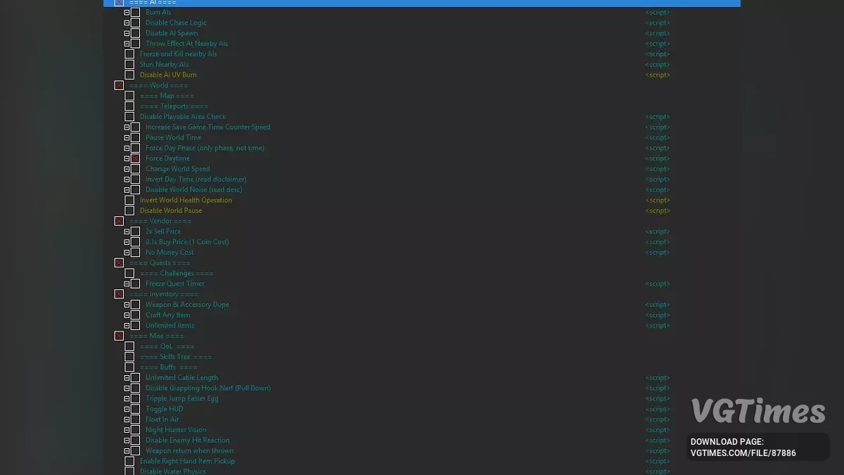Open the script for Change World Speed
The width and height of the screenshot is (844, 475).
click(x=658, y=169)
